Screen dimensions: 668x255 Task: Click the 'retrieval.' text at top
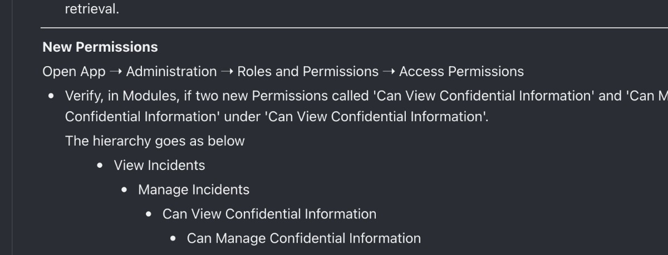92,9
